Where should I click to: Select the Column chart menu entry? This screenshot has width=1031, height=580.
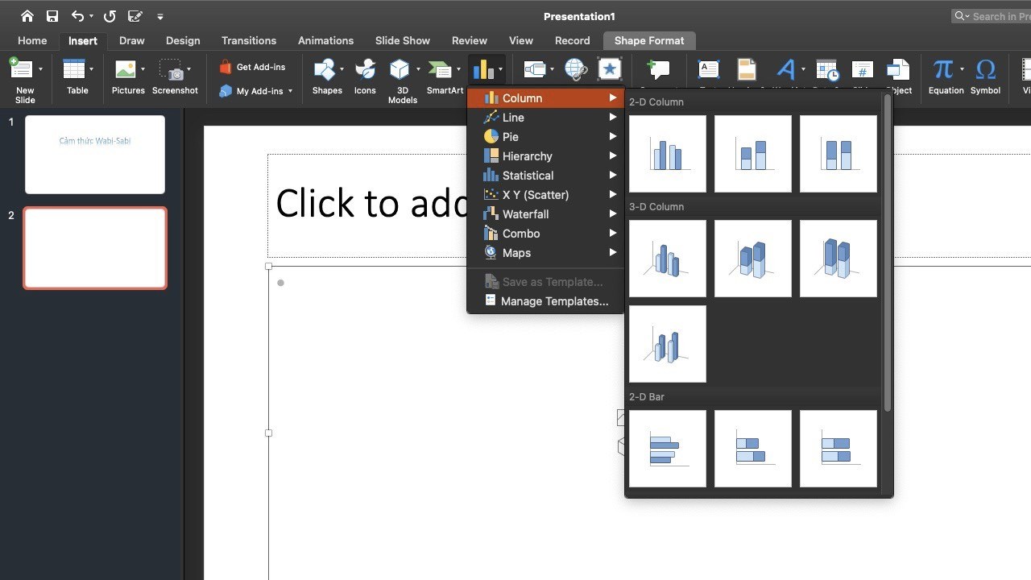pyautogui.click(x=546, y=98)
